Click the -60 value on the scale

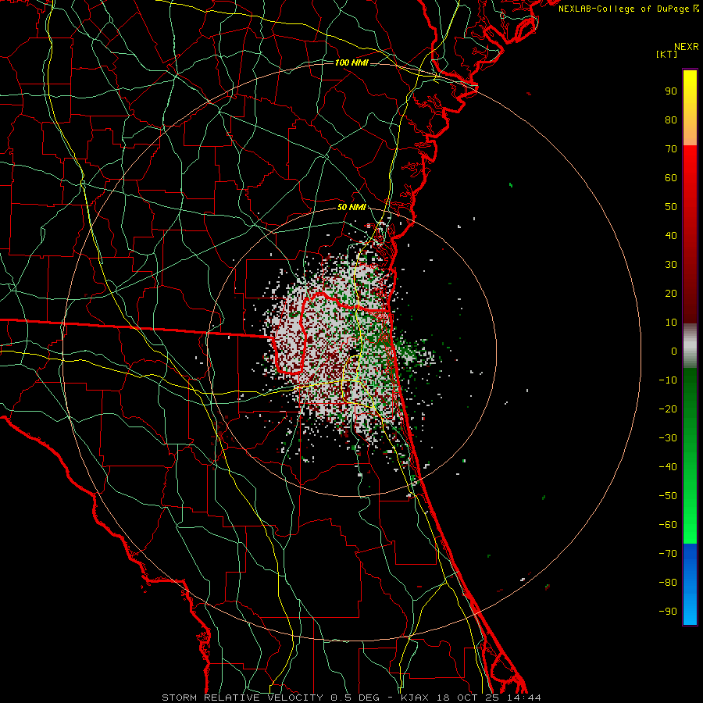pyautogui.click(x=668, y=525)
